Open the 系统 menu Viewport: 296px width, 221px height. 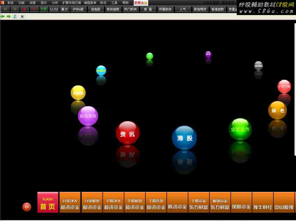point(10,3)
